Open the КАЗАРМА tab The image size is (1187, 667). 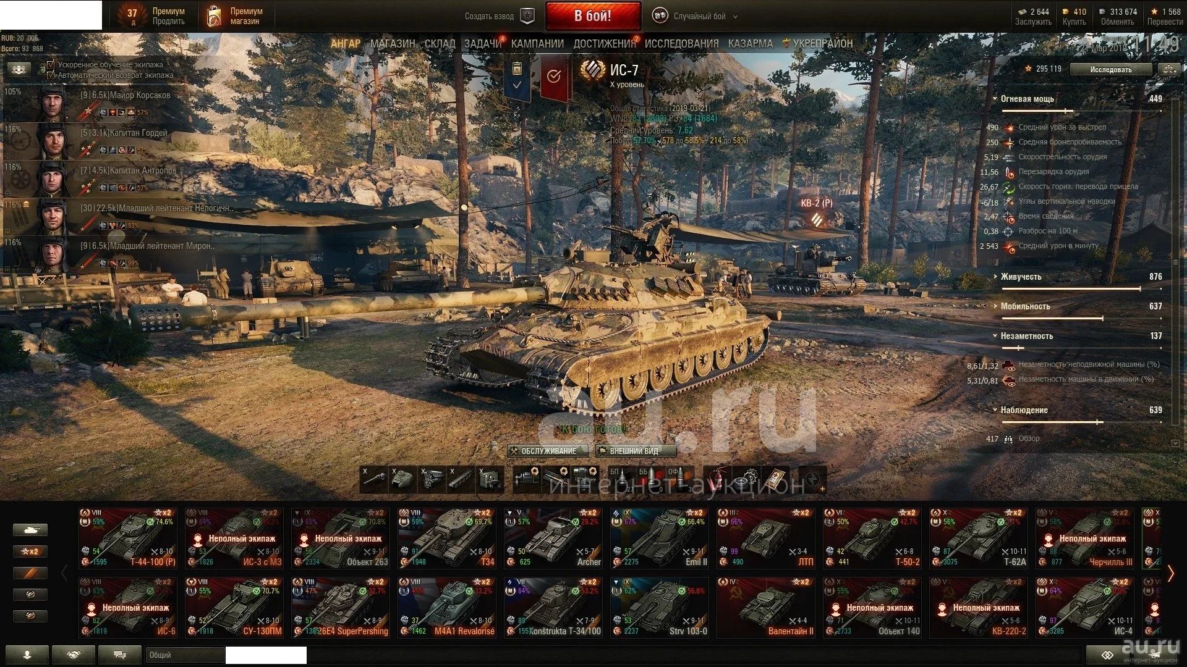(x=750, y=44)
